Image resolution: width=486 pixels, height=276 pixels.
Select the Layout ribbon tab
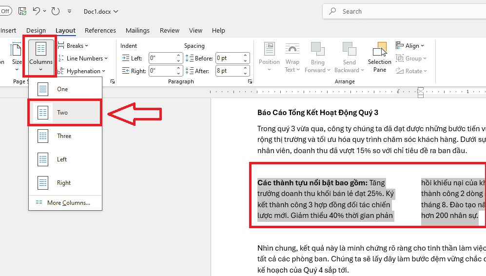(65, 30)
